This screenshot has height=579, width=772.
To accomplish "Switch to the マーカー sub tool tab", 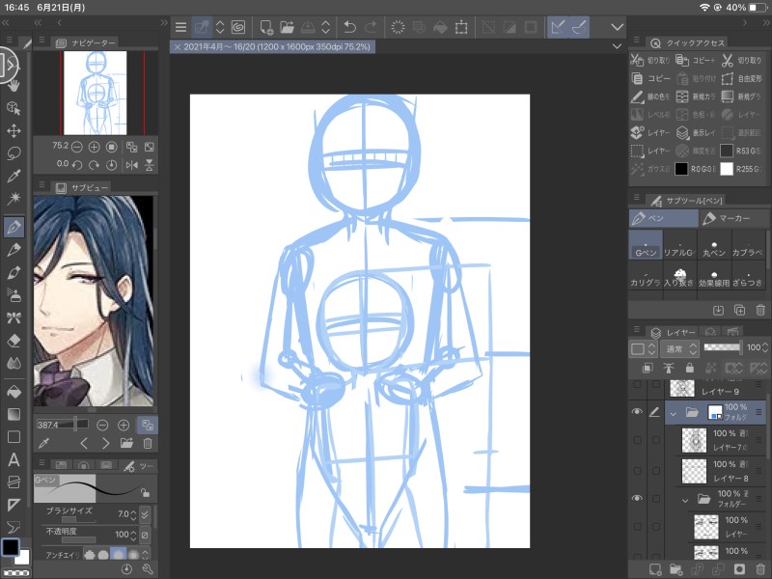I will pos(730,219).
